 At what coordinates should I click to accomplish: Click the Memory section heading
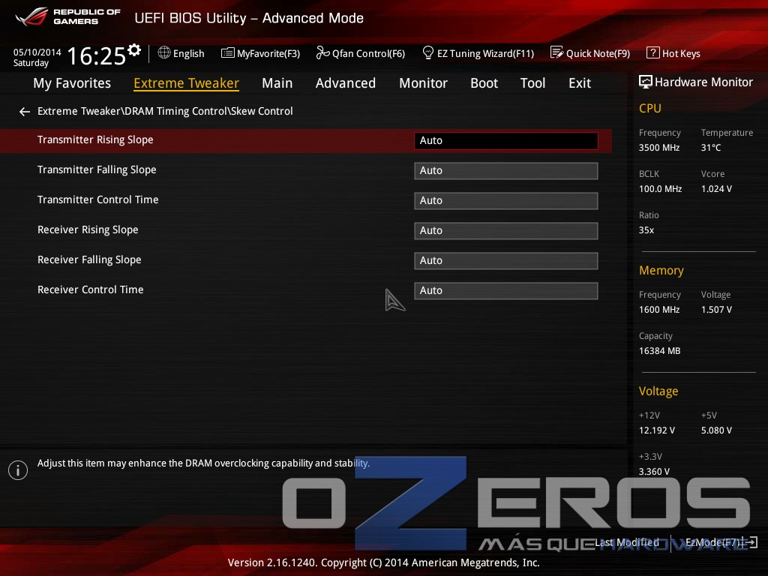(661, 270)
